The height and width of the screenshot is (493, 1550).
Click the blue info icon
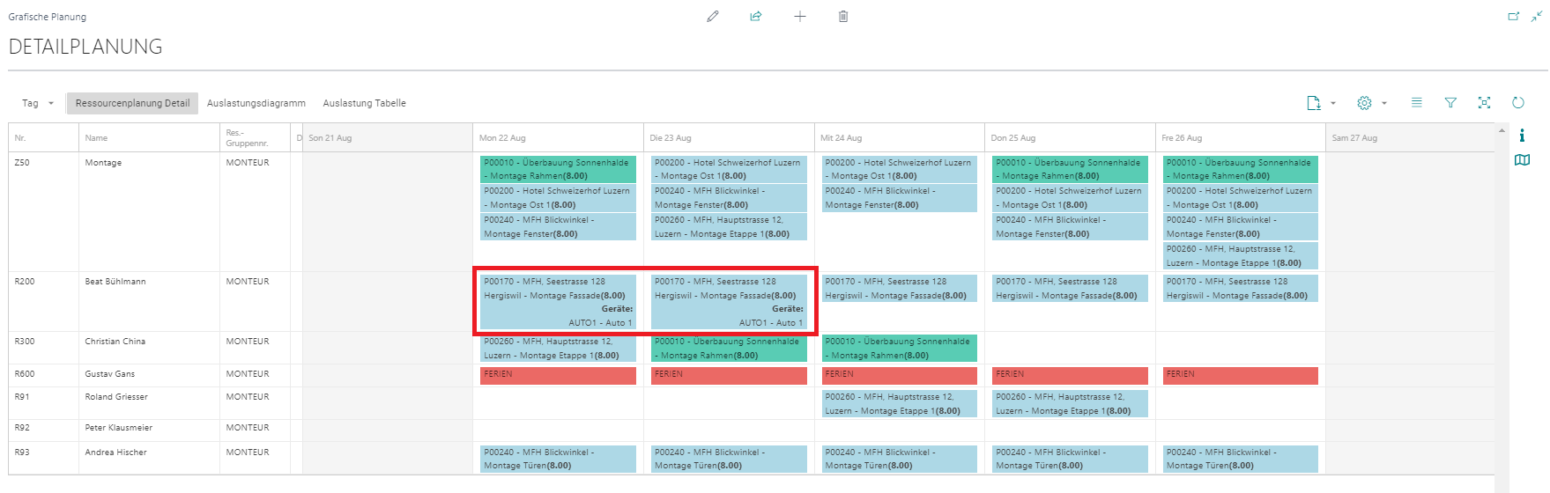pos(1522,135)
